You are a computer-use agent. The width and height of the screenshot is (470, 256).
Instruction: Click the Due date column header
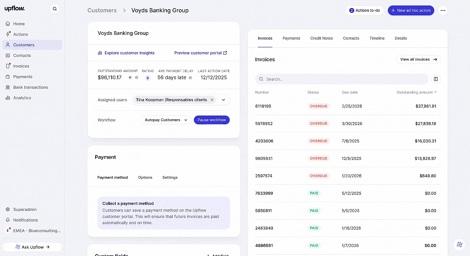[350, 92]
